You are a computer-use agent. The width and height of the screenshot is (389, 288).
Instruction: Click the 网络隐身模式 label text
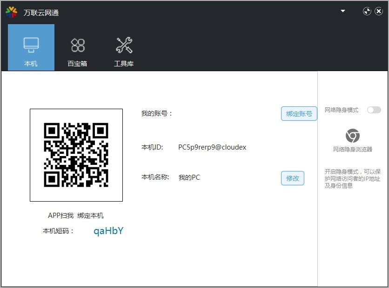(342, 110)
